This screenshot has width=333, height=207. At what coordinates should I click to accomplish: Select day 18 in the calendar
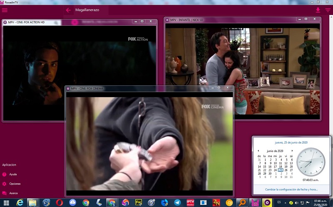[x=281, y=167]
